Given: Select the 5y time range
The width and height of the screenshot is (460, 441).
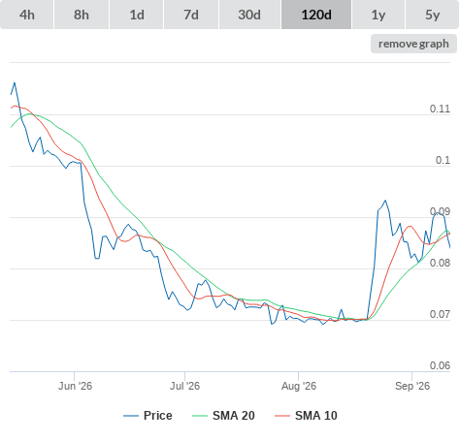Looking at the screenshot, I should [433, 15].
